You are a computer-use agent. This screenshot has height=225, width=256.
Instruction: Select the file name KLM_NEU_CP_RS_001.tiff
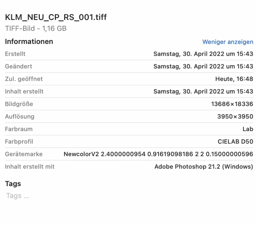[56, 17]
